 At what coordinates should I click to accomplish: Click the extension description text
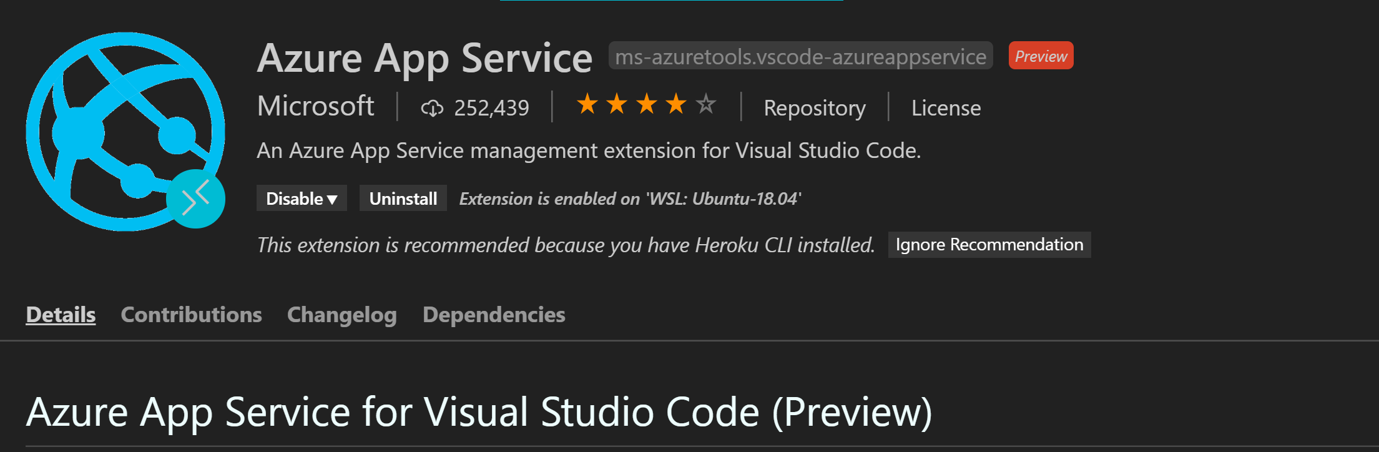(589, 150)
